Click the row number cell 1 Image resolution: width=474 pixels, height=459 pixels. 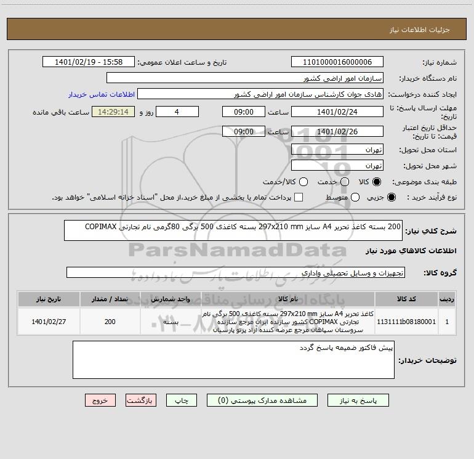447,322
